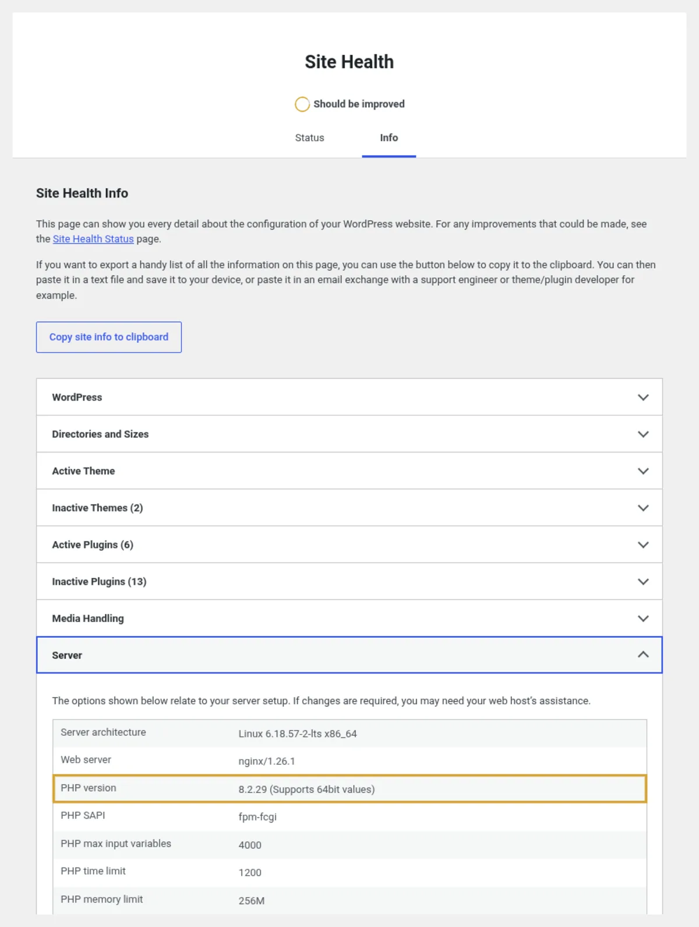The image size is (699, 927).
Task: Click the 'Server architecture' row label
Action: 103,732
